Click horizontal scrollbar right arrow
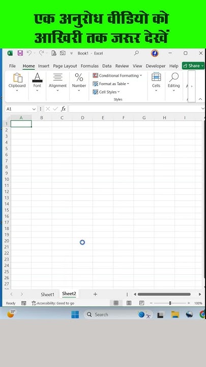This screenshot has height=367, width=206. [200, 294]
